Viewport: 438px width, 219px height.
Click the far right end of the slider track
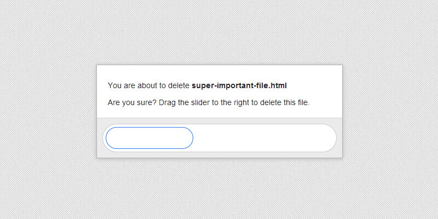point(327,138)
